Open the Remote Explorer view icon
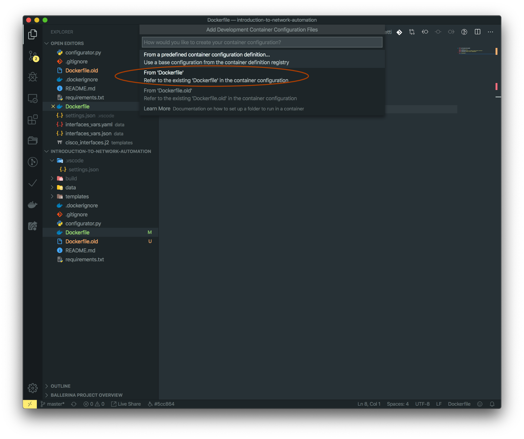The width and height of the screenshot is (524, 439). [33, 99]
